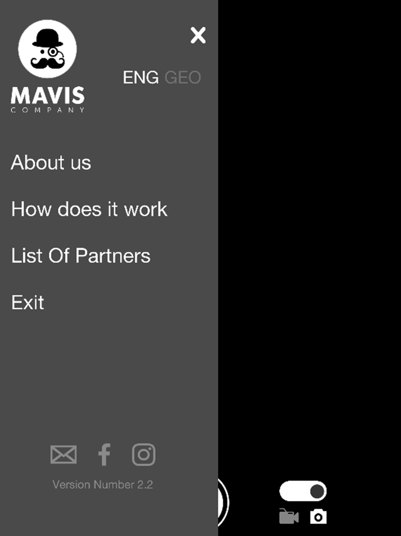Open the Instagram icon
The image size is (401, 536).
point(143,455)
